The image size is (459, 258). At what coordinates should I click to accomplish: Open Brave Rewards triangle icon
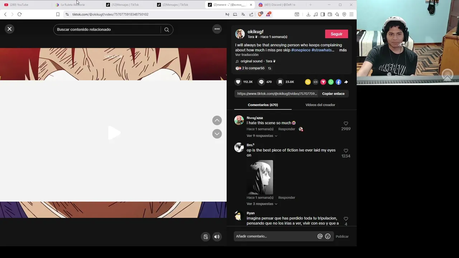268,14
